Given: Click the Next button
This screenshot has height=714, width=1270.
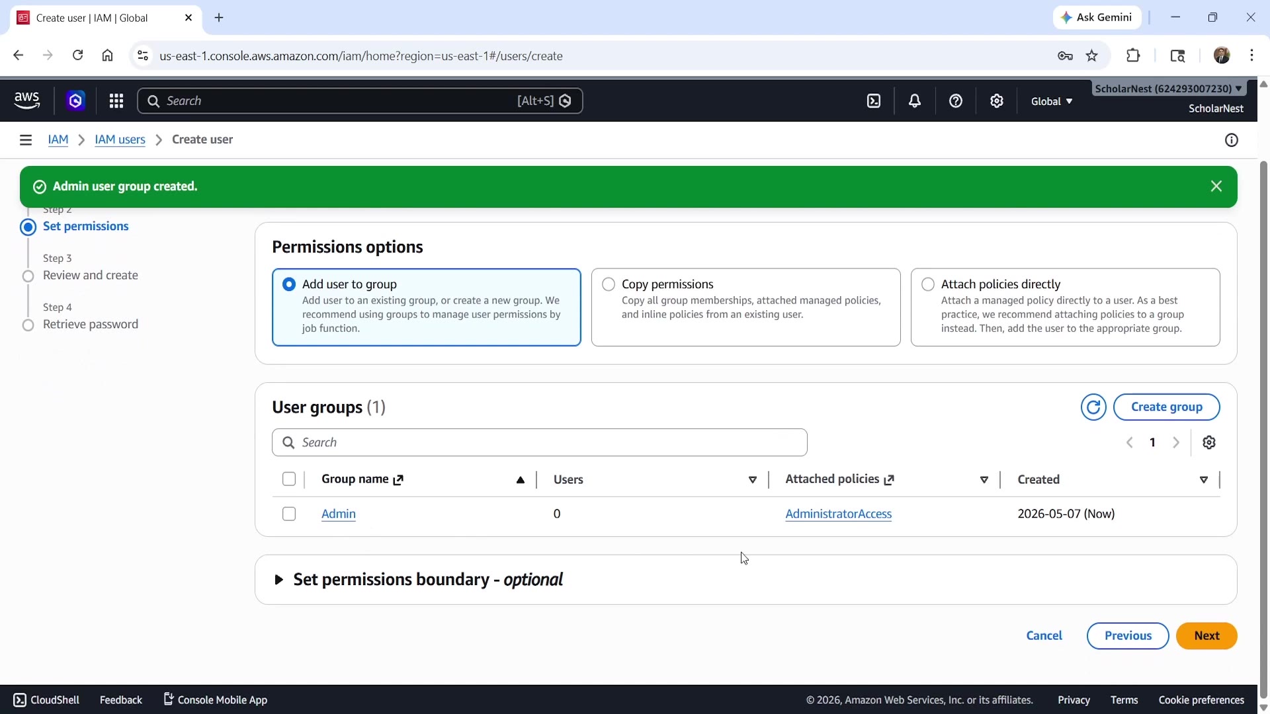Looking at the screenshot, I should point(1206,635).
